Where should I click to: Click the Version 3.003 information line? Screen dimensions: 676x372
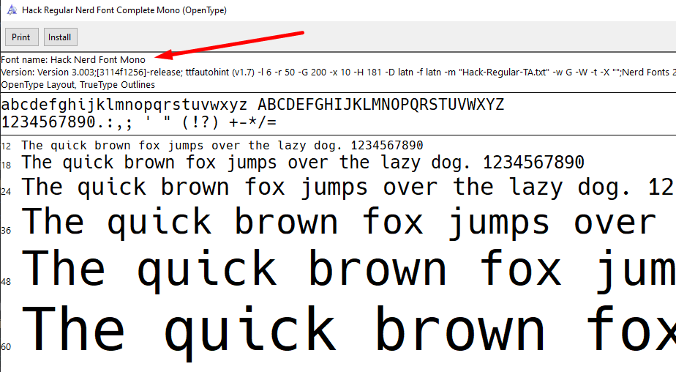pos(337,72)
